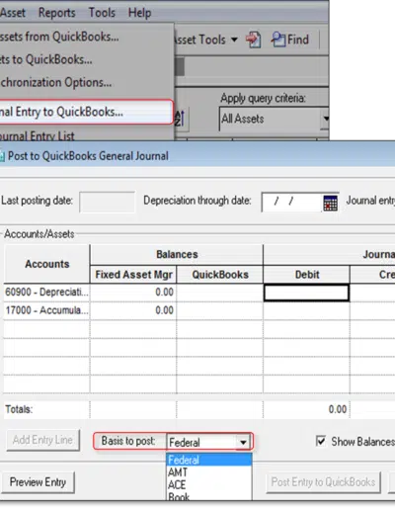The width and height of the screenshot is (395, 510).
Task: Open the Help menu
Action: point(140,13)
